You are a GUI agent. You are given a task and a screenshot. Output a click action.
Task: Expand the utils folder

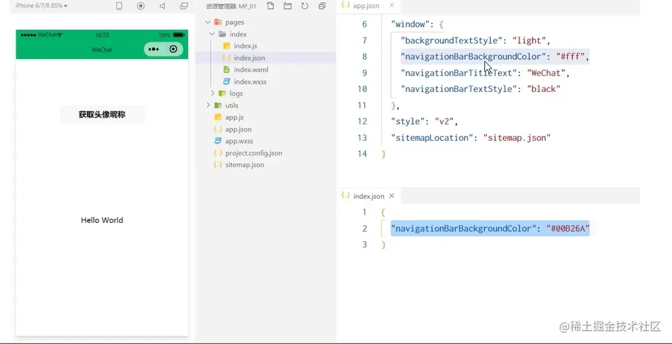pos(208,105)
